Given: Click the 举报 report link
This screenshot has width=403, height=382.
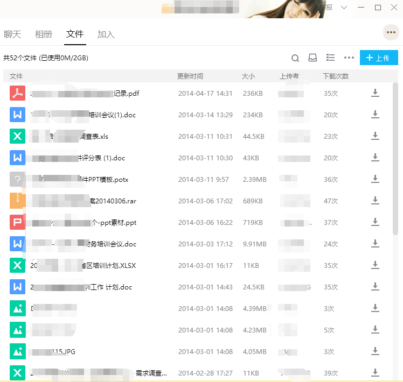Looking at the screenshot, I should click(x=326, y=7).
